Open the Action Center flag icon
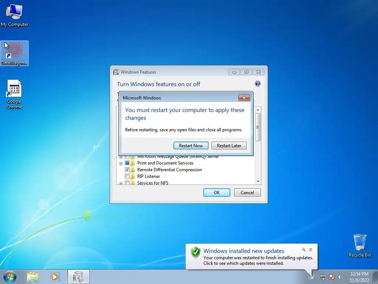This screenshot has height=284, width=378. coord(332,277)
